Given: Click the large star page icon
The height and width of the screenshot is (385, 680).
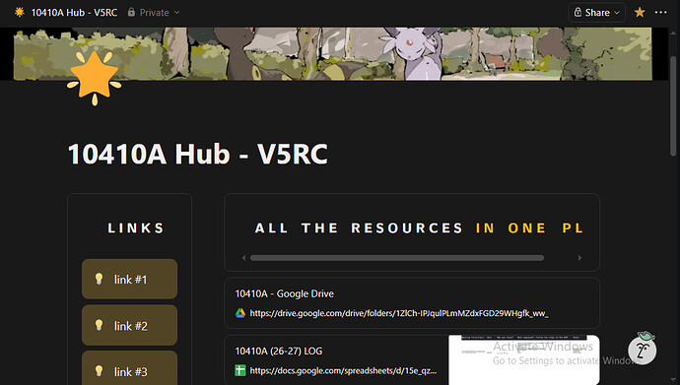Looking at the screenshot, I should (x=94, y=79).
